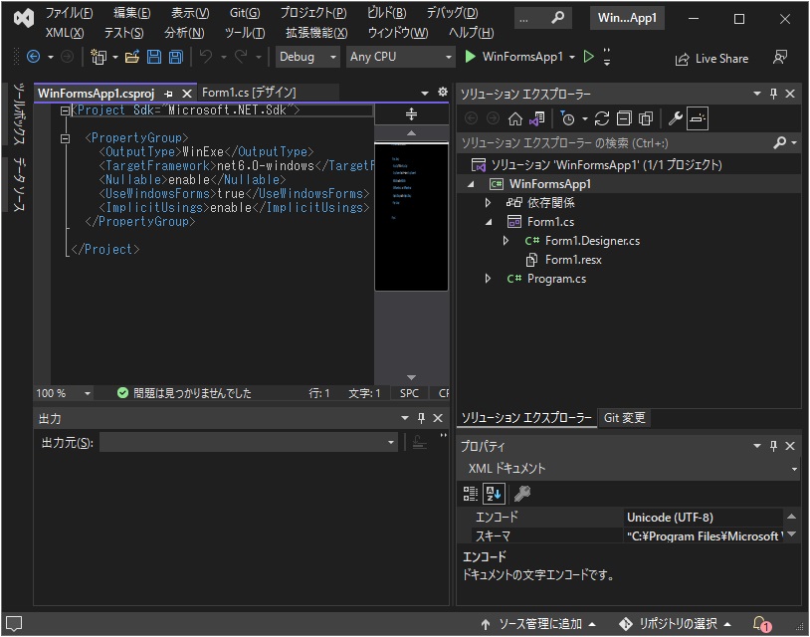Toggle the preview selected items icon
Image resolution: width=810 pixels, height=637 pixels.
click(x=697, y=118)
